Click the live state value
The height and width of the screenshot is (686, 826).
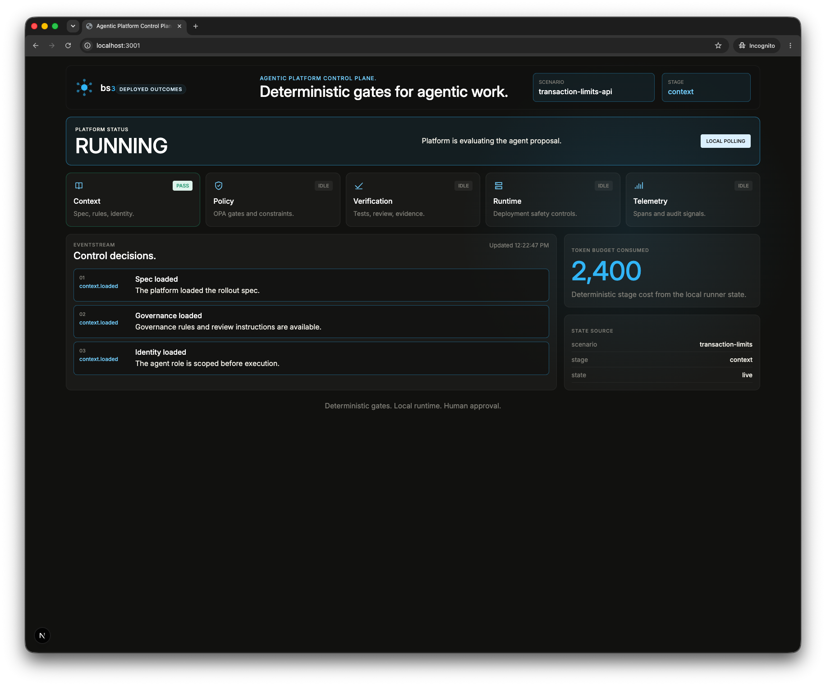[747, 375]
